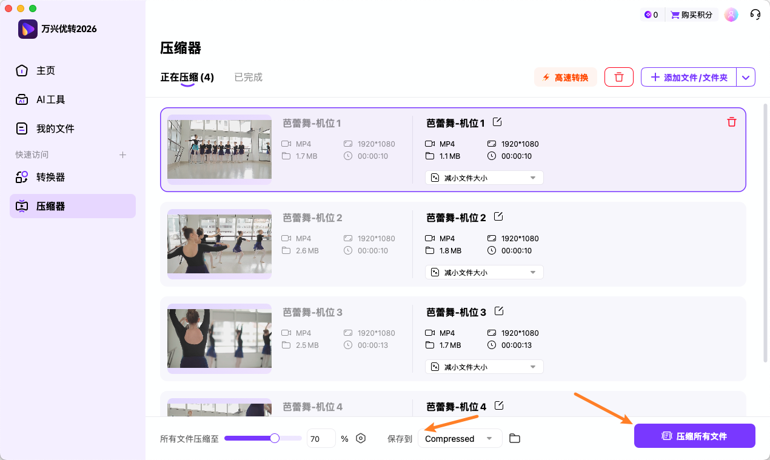This screenshot has height=460, width=770.
Task: Open customer support with the headset icon
Action: pos(755,14)
